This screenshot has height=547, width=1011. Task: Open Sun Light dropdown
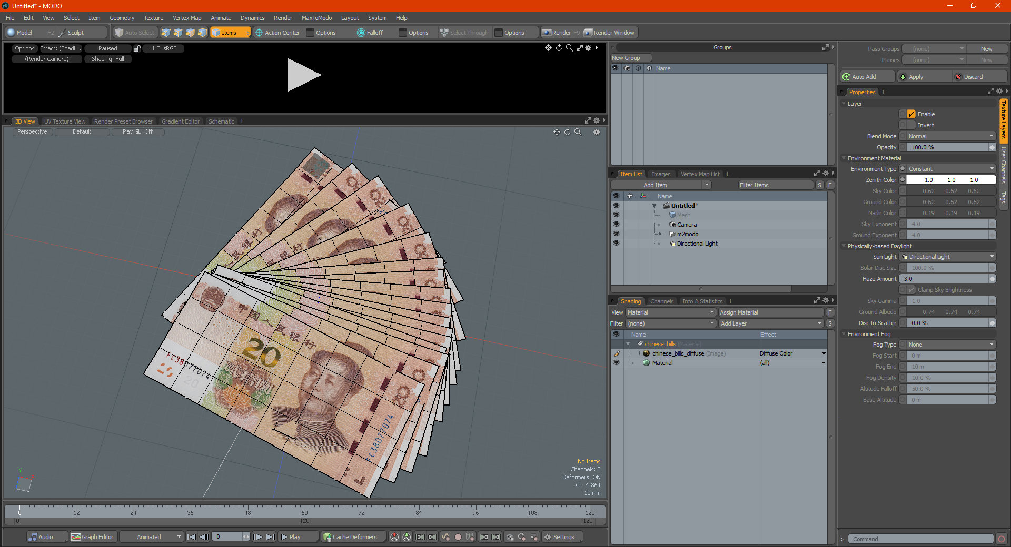pos(948,257)
